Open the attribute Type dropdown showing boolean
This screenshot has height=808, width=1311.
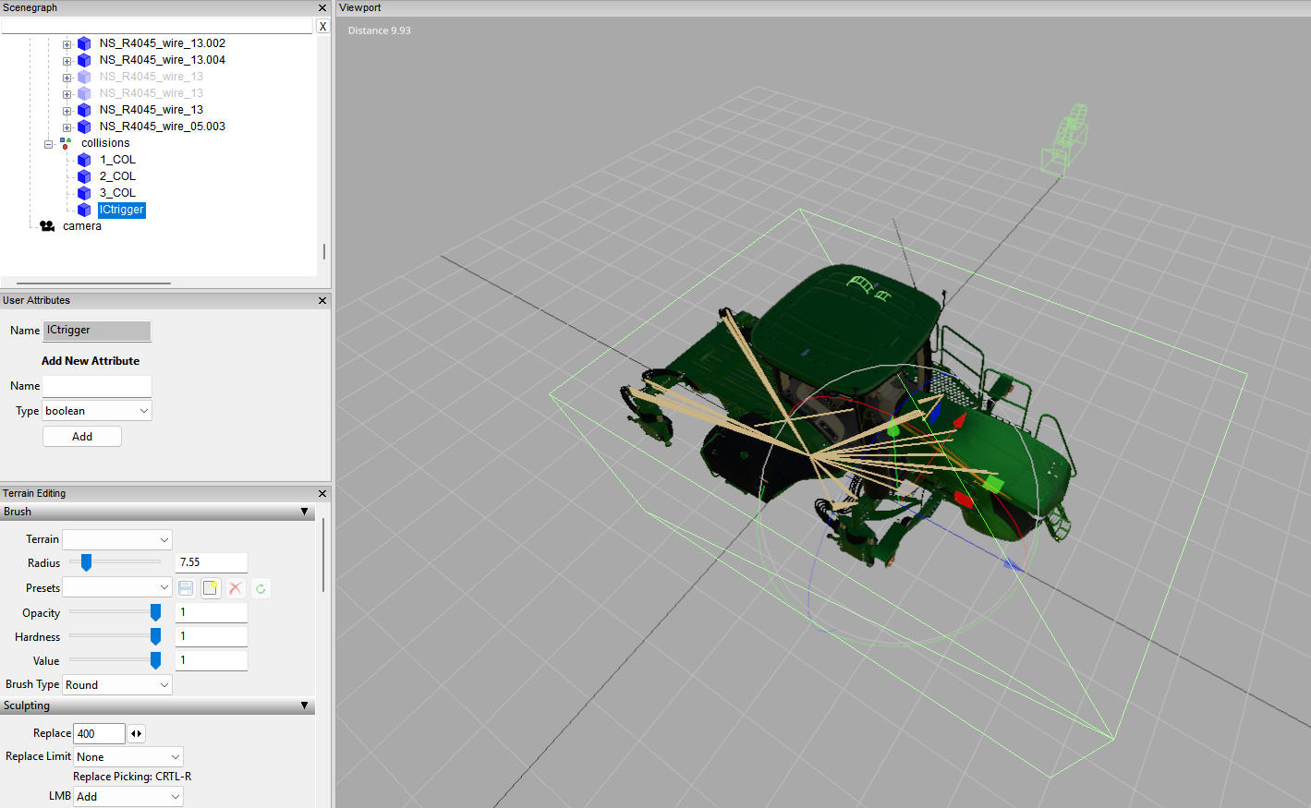tap(97, 411)
